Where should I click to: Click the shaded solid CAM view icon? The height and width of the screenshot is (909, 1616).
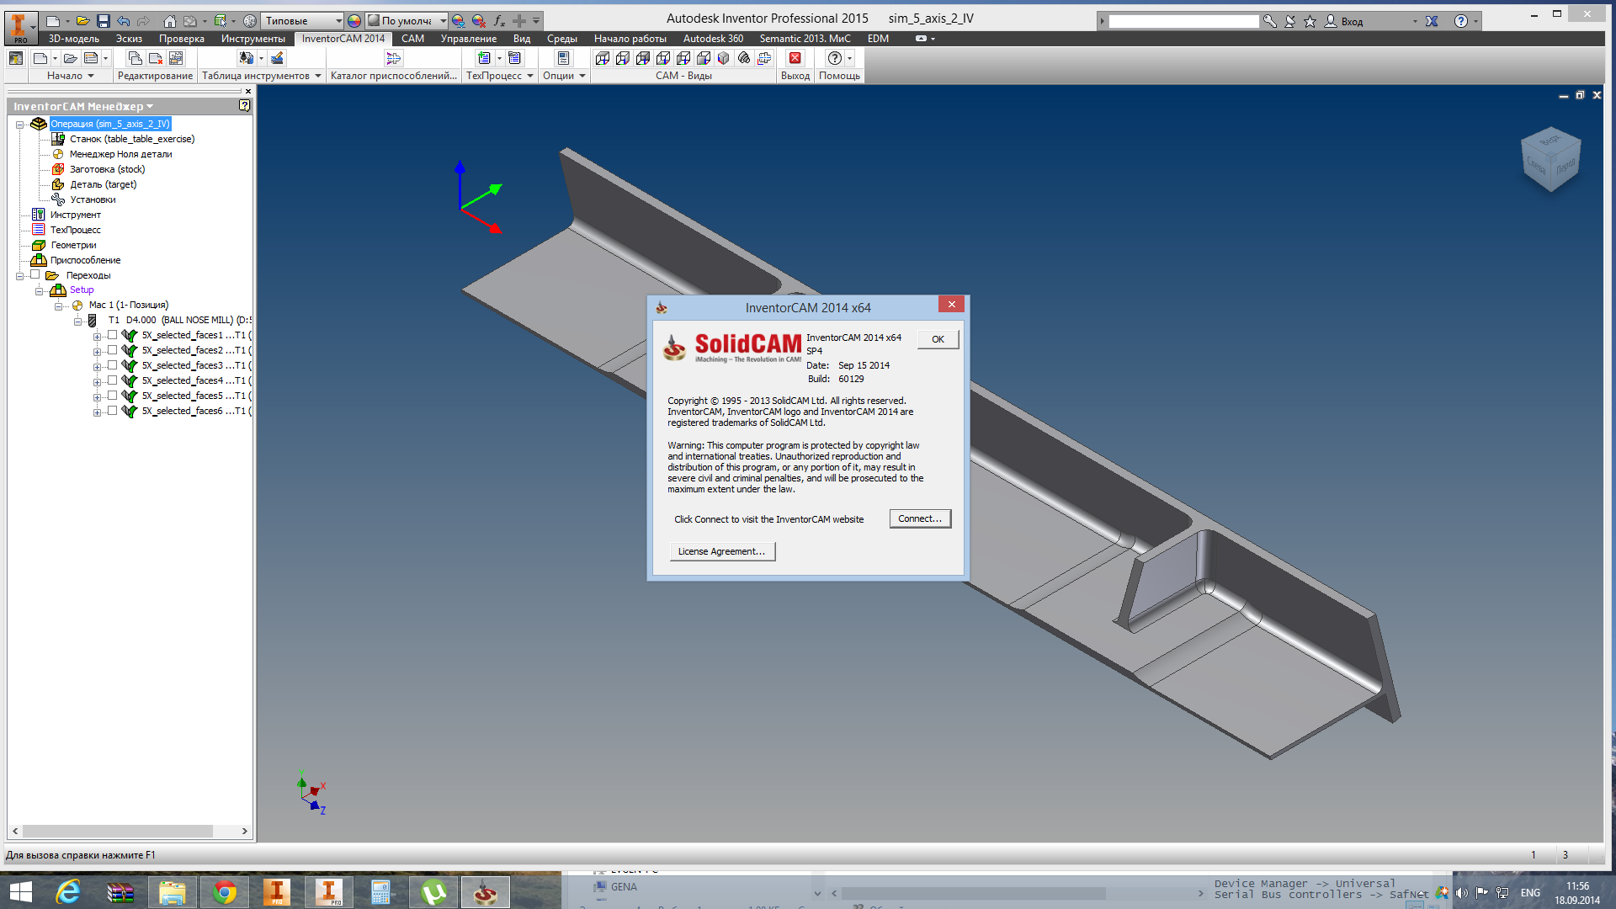pos(724,58)
